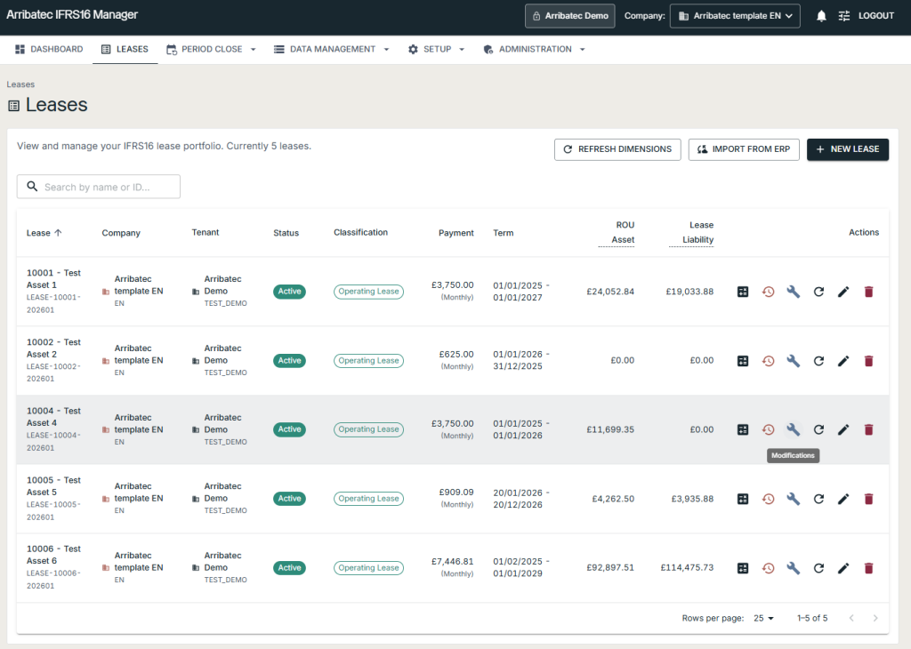This screenshot has height=649, width=911.
Task: Open calculation schedule for lease 10005
Action: [x=743, y=499]
